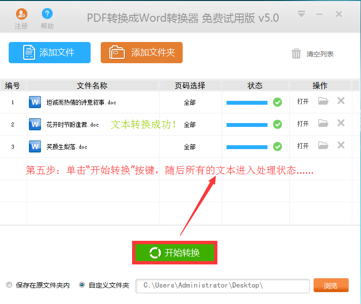Viewport: 361px width, 304px height.
Task: Remove 笑颜生梨落.doc from the list
Action: click(341, 145)
